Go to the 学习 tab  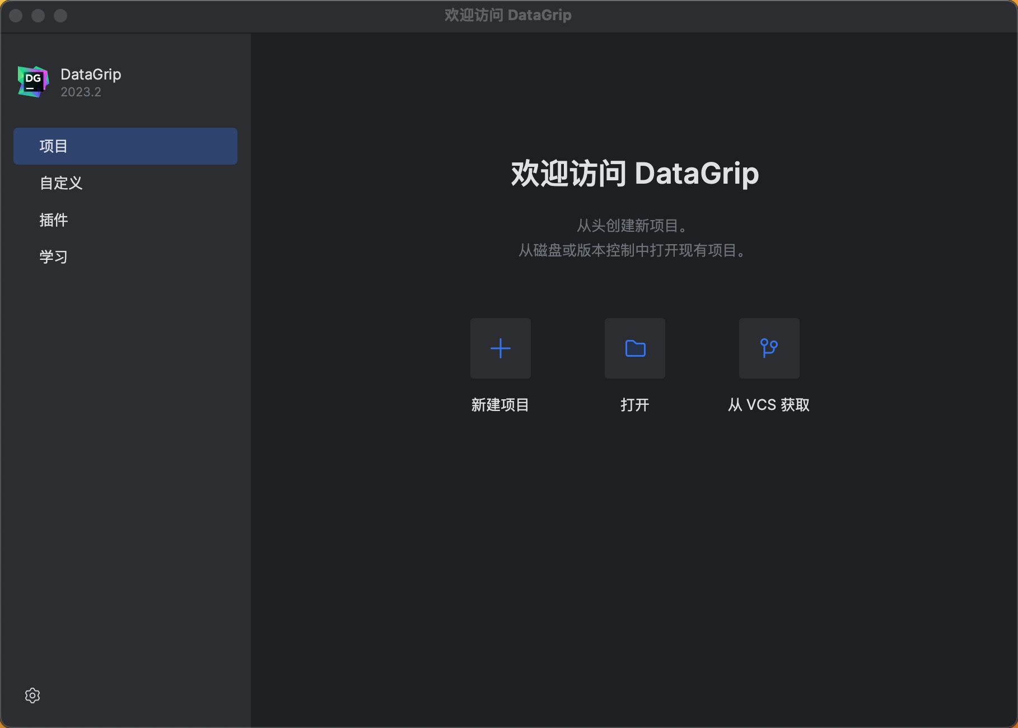click(54, 257)
